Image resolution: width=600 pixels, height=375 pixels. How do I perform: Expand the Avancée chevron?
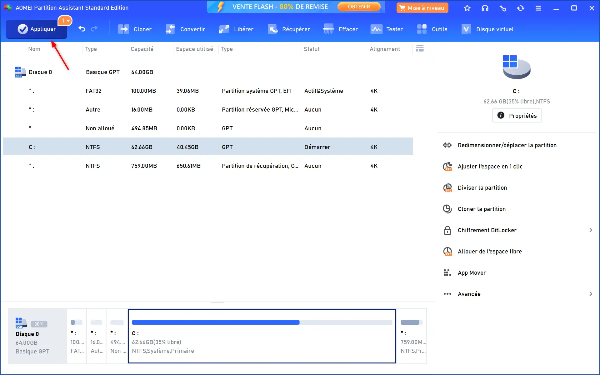click(x=591, y=294)
